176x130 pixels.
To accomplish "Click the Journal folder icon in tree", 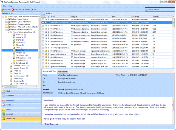I will 14,43.
